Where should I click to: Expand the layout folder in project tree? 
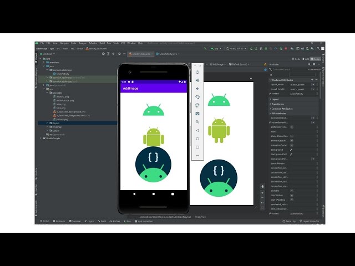(47, 123)
